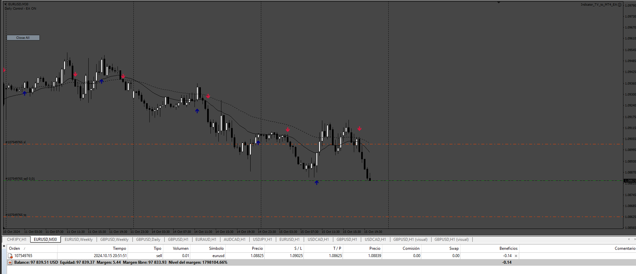Open the chart menu arrow beside EURUSD,M30 title
The image size is (636, 274).
click(6, 4)
